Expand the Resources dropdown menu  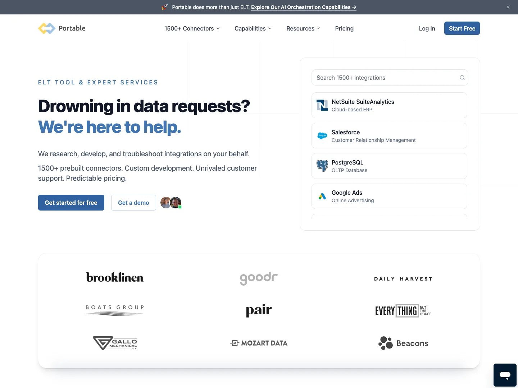coord(303,28)
